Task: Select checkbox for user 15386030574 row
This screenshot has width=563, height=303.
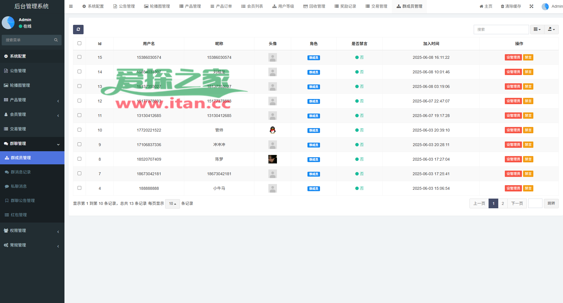Action: [79, 57]
